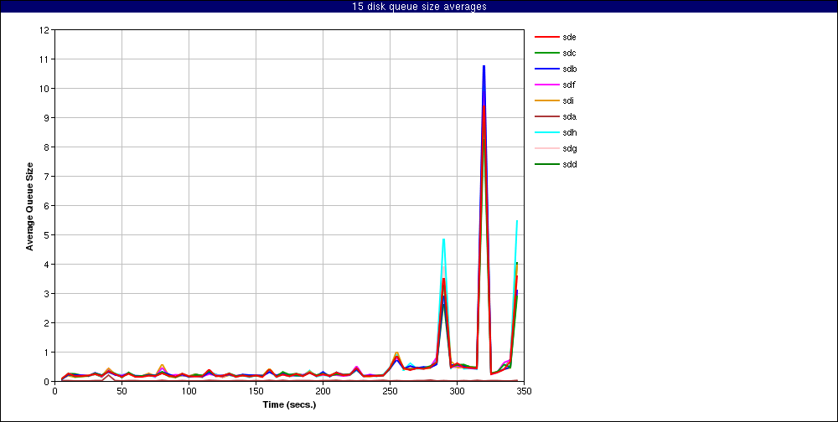Click the x-axis tick label 100
Image resolution: width=838 pixels, height=422 pixels.
189,390
